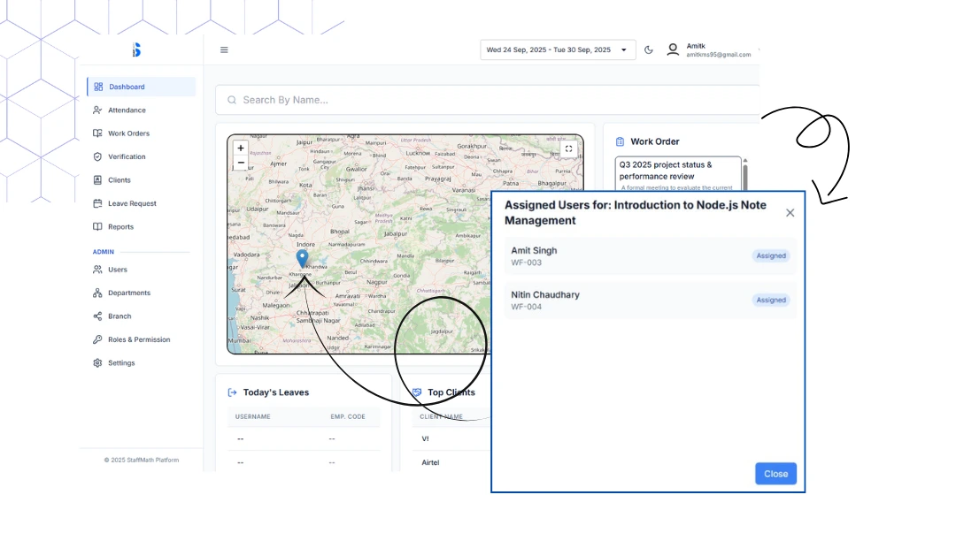Close dialog with the X icon
The image size is (956, 548).
pyautogui.click(x=790, y=212)
